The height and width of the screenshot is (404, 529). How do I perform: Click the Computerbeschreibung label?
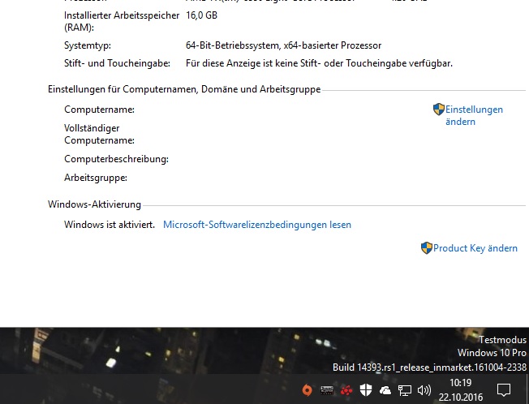pyautogui.click(x=116, y=159)
